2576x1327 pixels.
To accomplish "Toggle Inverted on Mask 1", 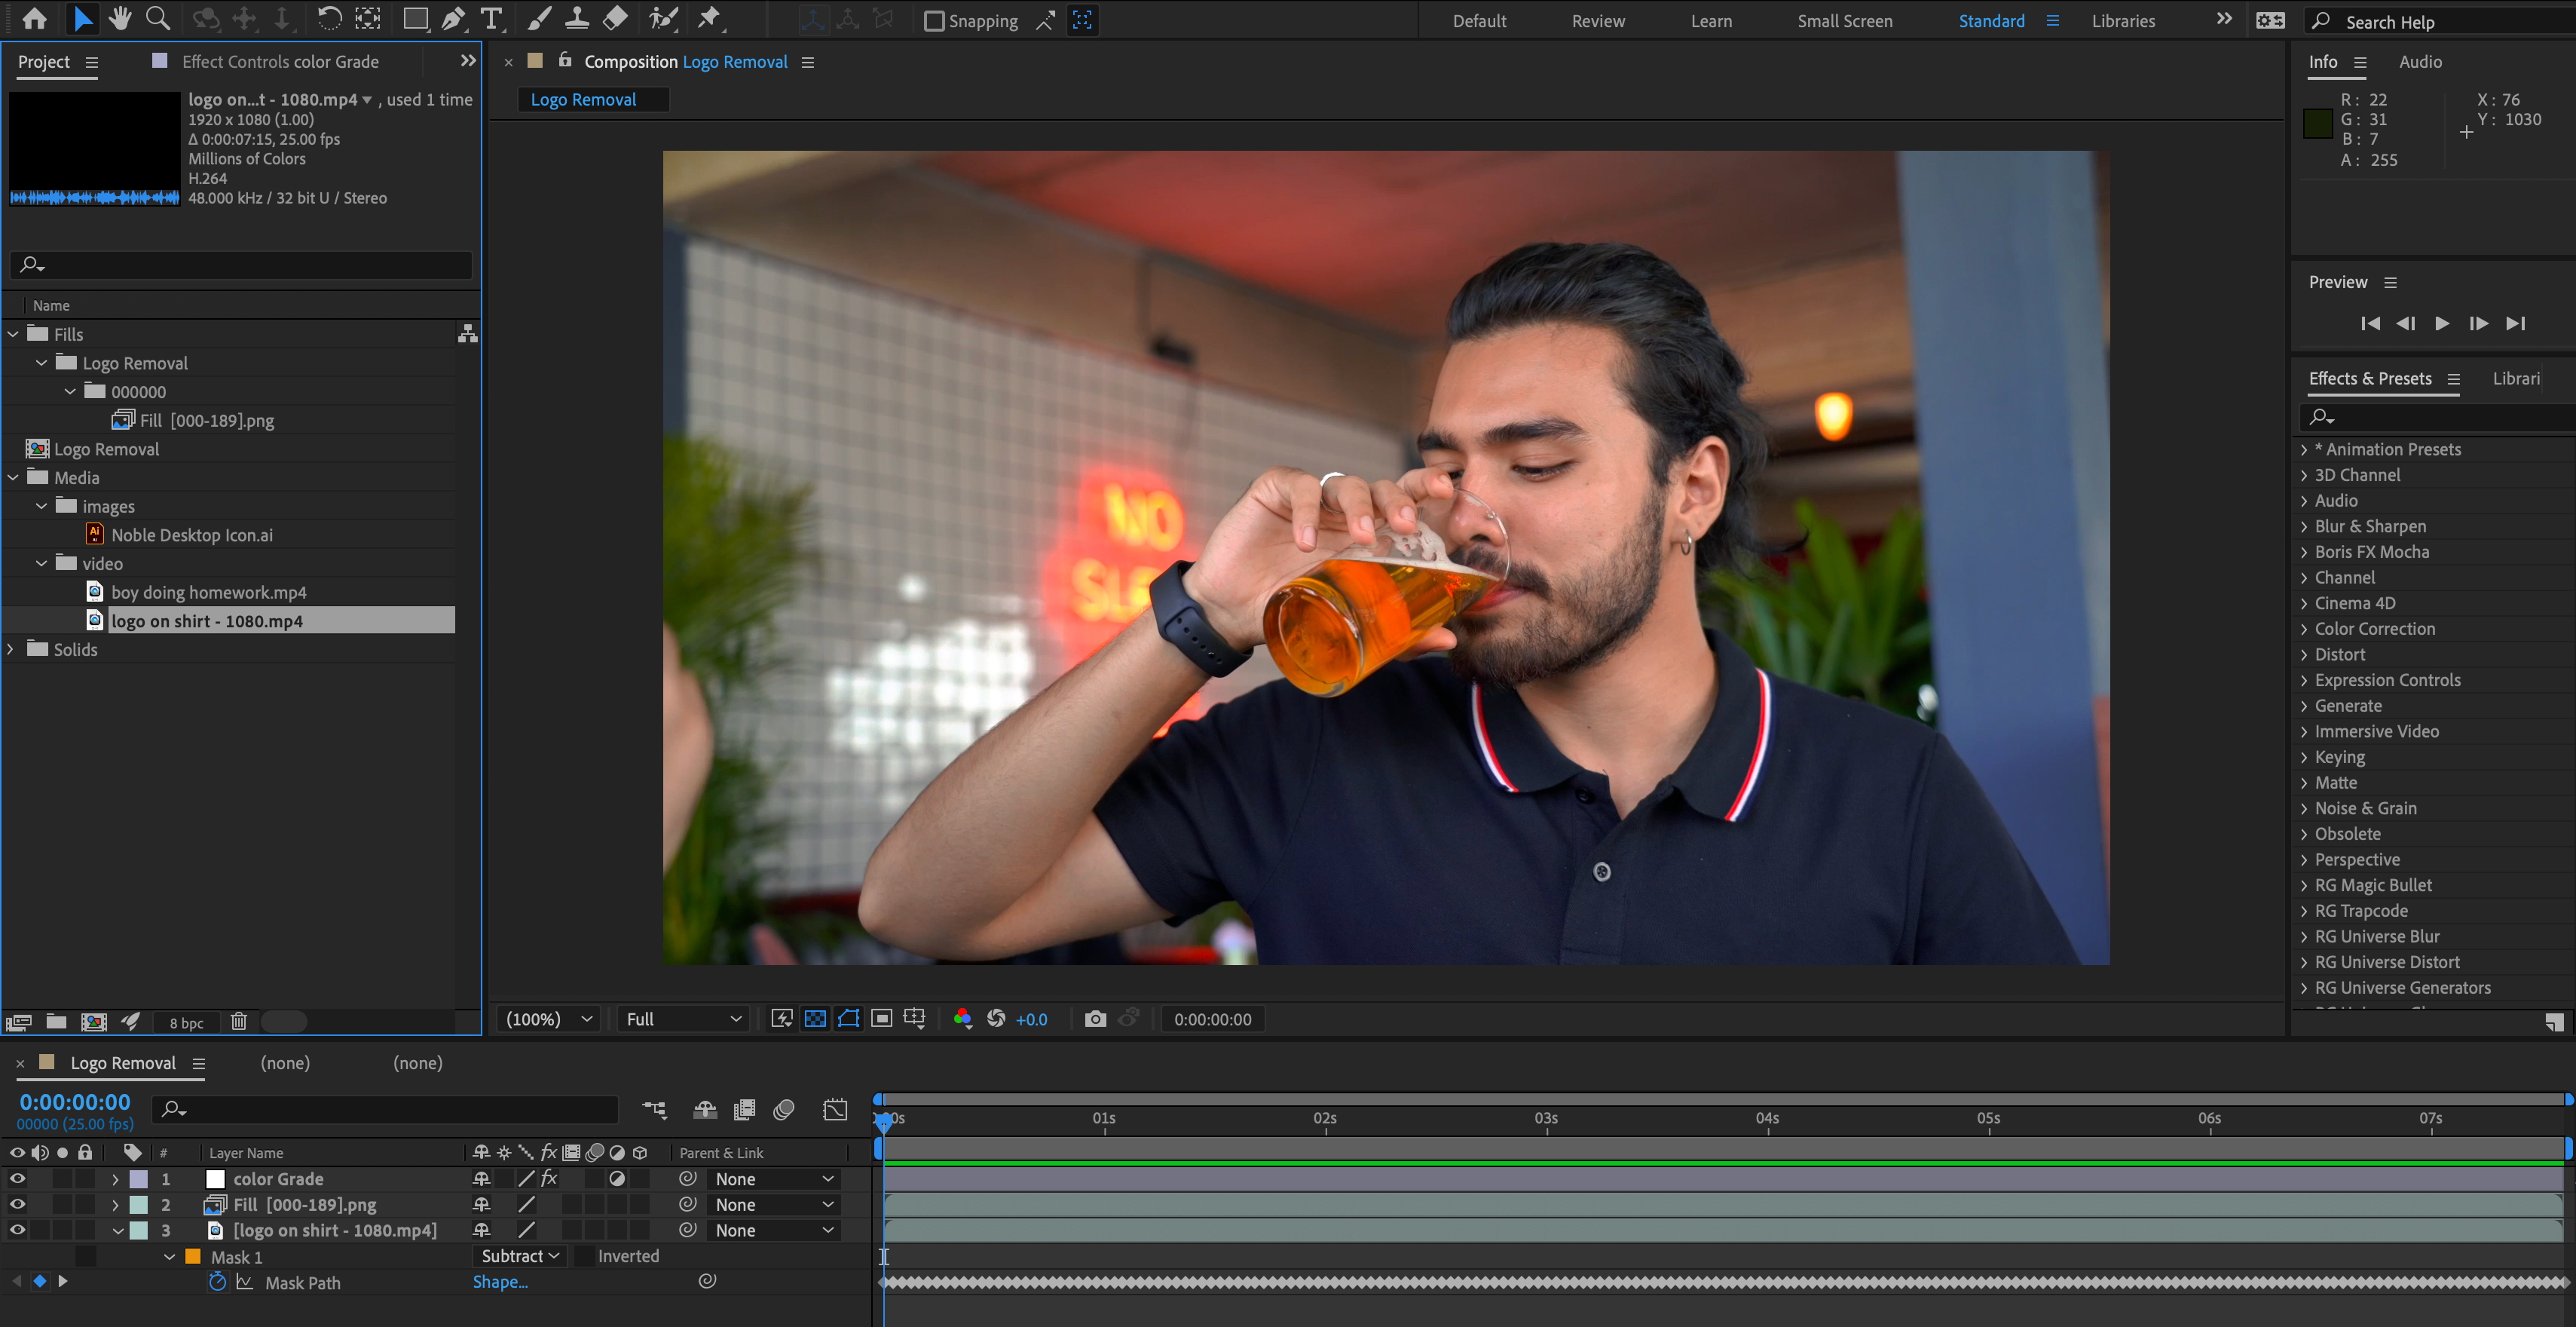I will click(583, 1256).
